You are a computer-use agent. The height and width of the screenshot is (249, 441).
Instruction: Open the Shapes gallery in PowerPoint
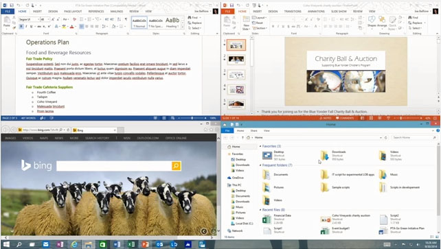click(x=372, y=22)
